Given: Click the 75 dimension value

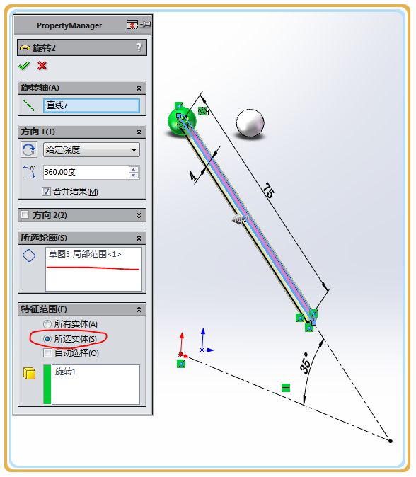Looking at the screenshot, I should [269, 190].
